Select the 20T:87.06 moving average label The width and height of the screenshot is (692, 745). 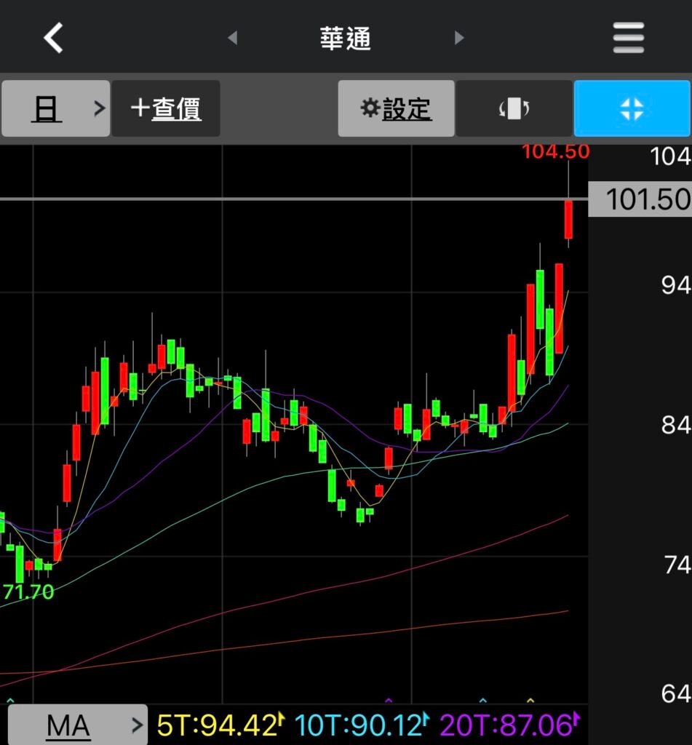tap(506, 725)
